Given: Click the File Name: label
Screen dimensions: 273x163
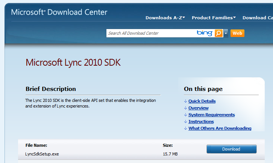Looking at the screenshot, I should pos(36,145).
